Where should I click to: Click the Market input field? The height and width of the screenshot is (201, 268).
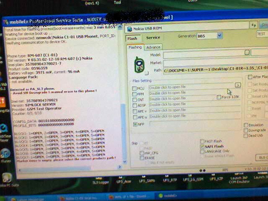216,63
